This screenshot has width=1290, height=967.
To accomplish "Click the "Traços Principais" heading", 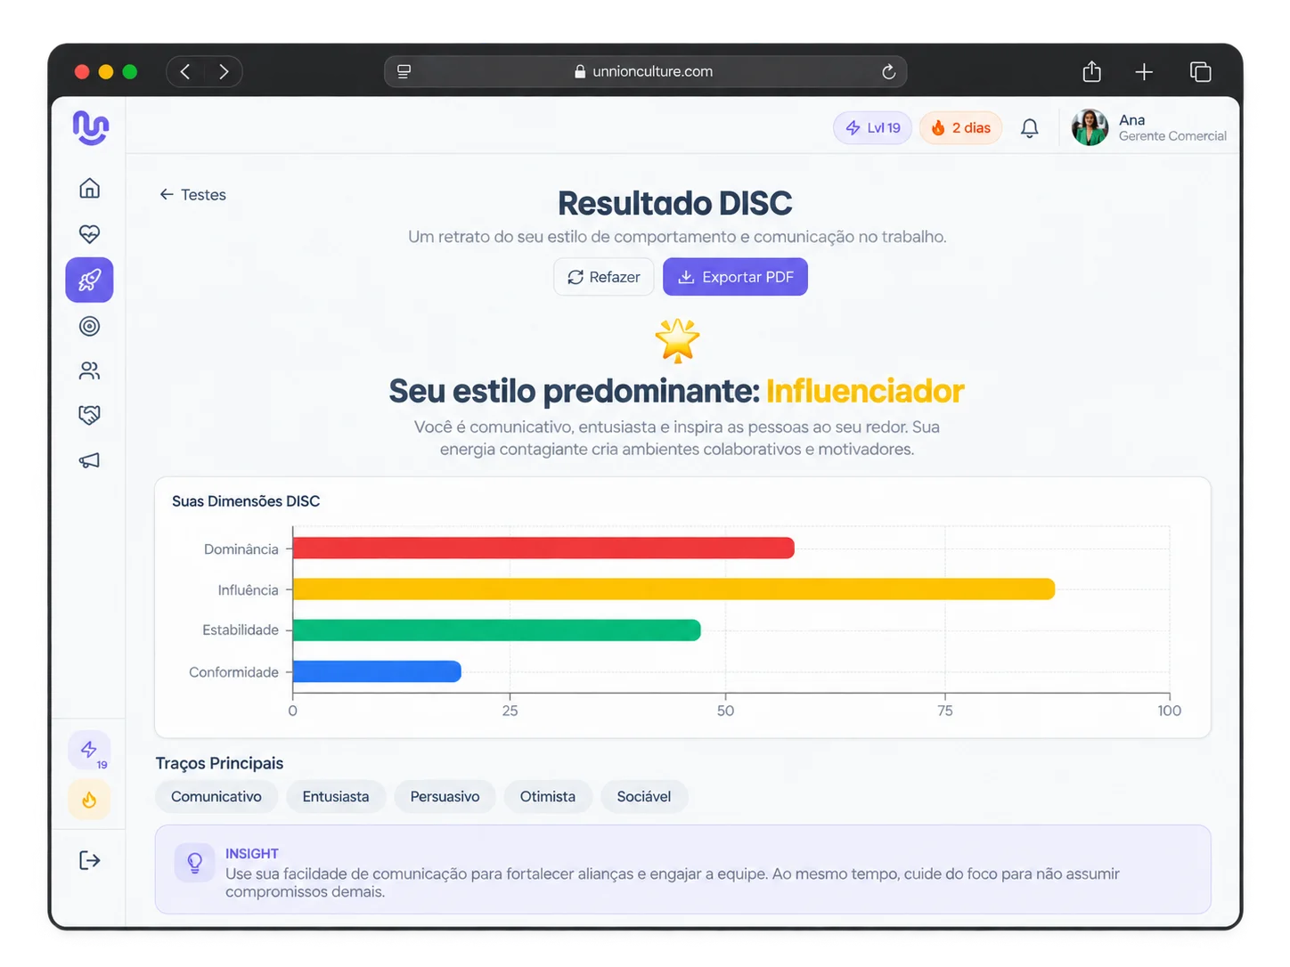I will pos(219,763).
